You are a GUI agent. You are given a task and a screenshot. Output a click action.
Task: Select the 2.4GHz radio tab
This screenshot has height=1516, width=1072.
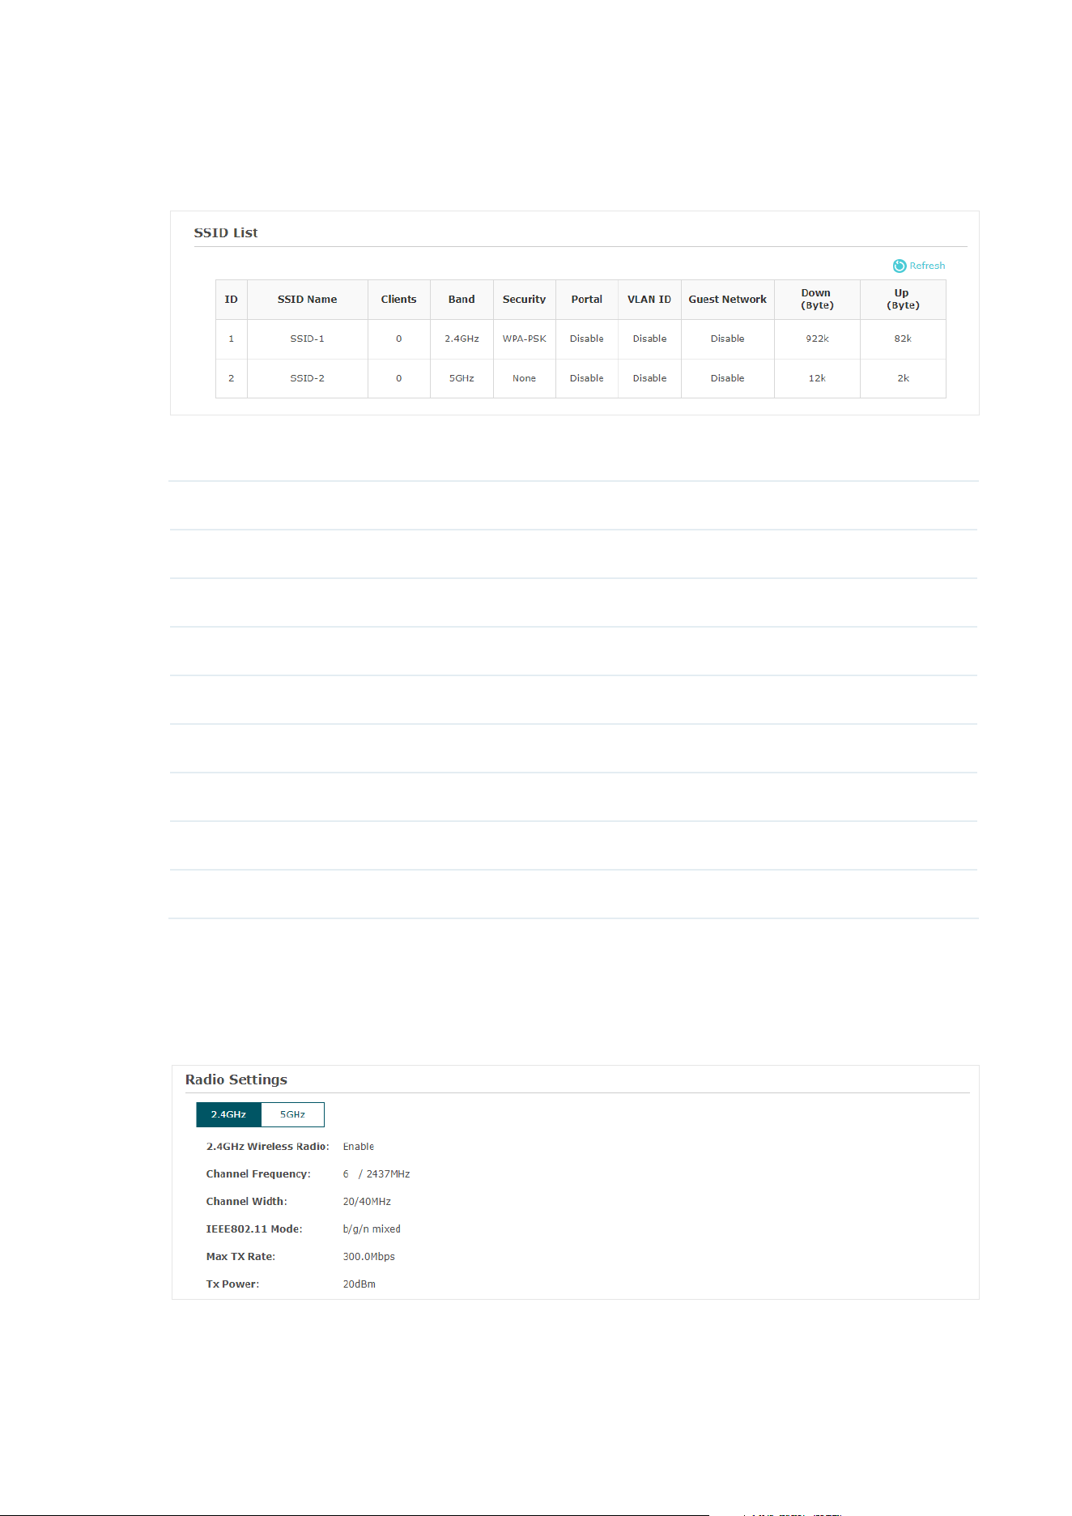228,1114
